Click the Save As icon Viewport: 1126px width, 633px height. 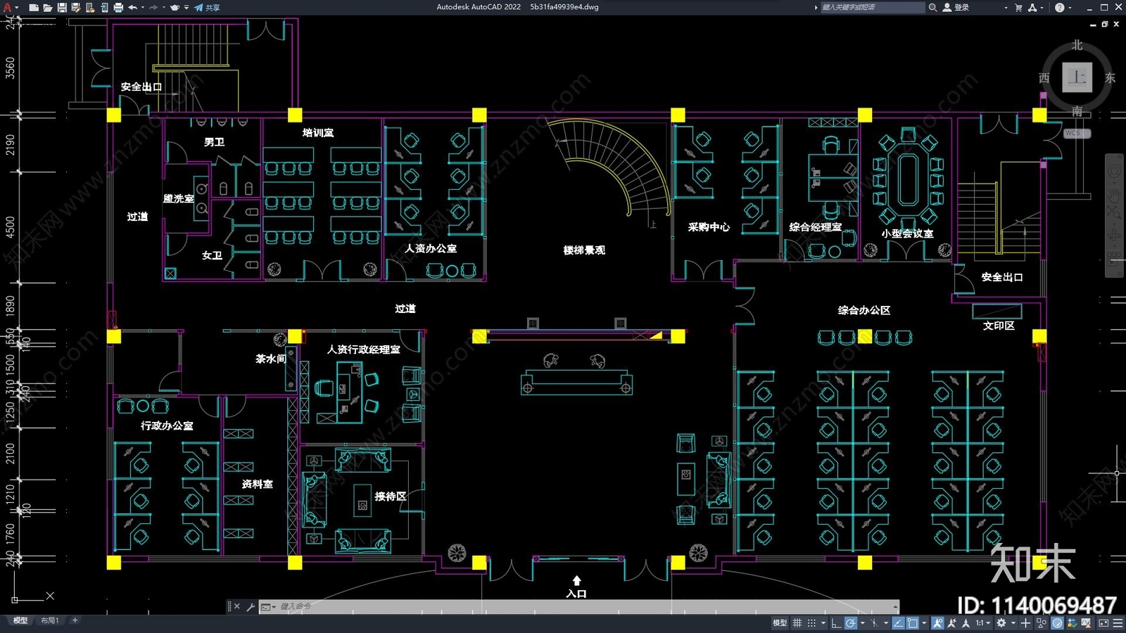coord(76,7)
